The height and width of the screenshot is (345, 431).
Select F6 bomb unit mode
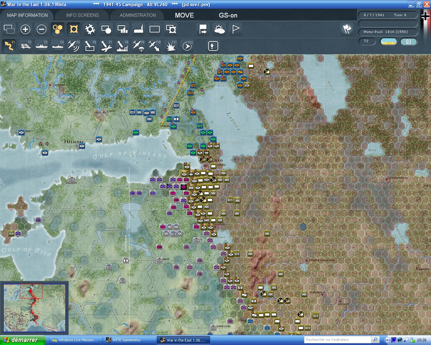coord(90,46)
